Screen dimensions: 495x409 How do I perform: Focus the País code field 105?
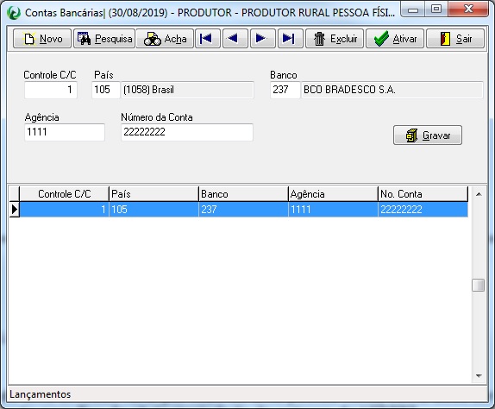click(106, 90)
